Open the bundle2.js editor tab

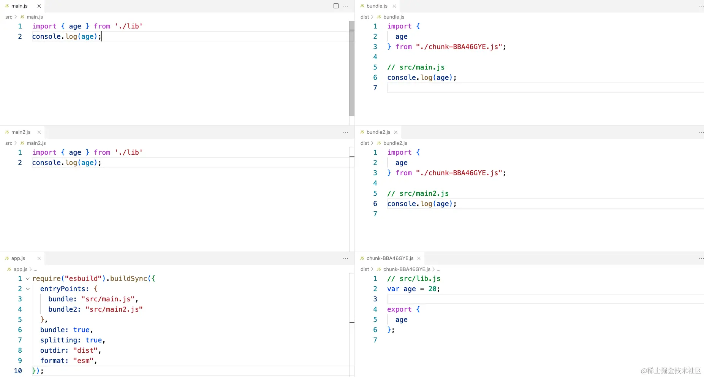coord(378,132)
